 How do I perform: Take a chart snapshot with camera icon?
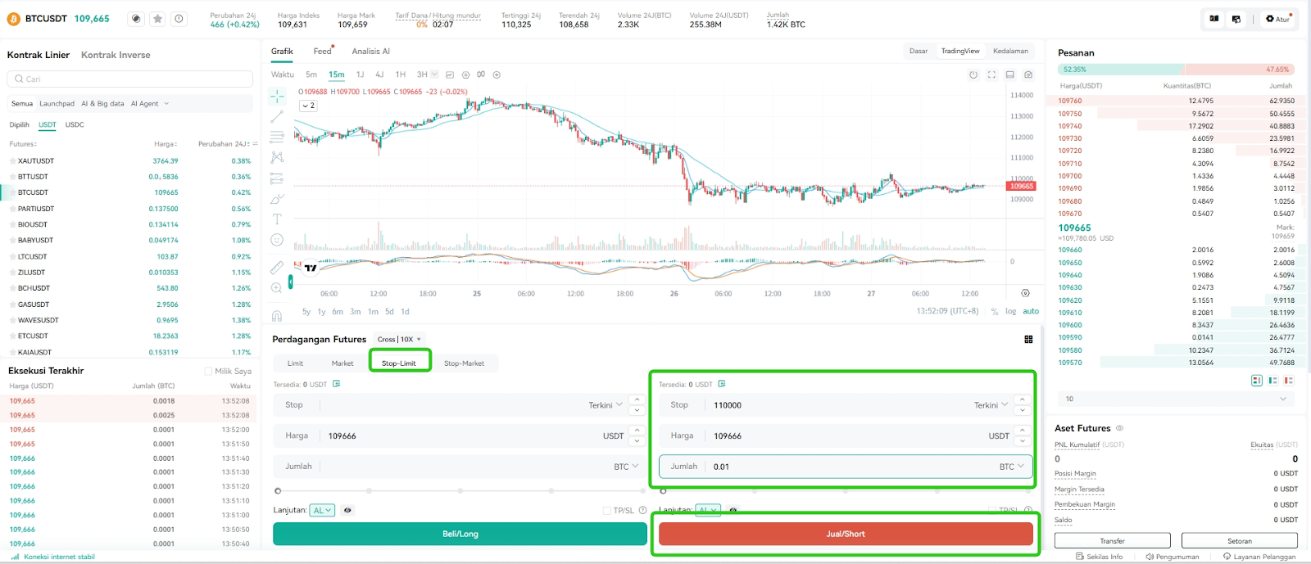pos(1028,74)
